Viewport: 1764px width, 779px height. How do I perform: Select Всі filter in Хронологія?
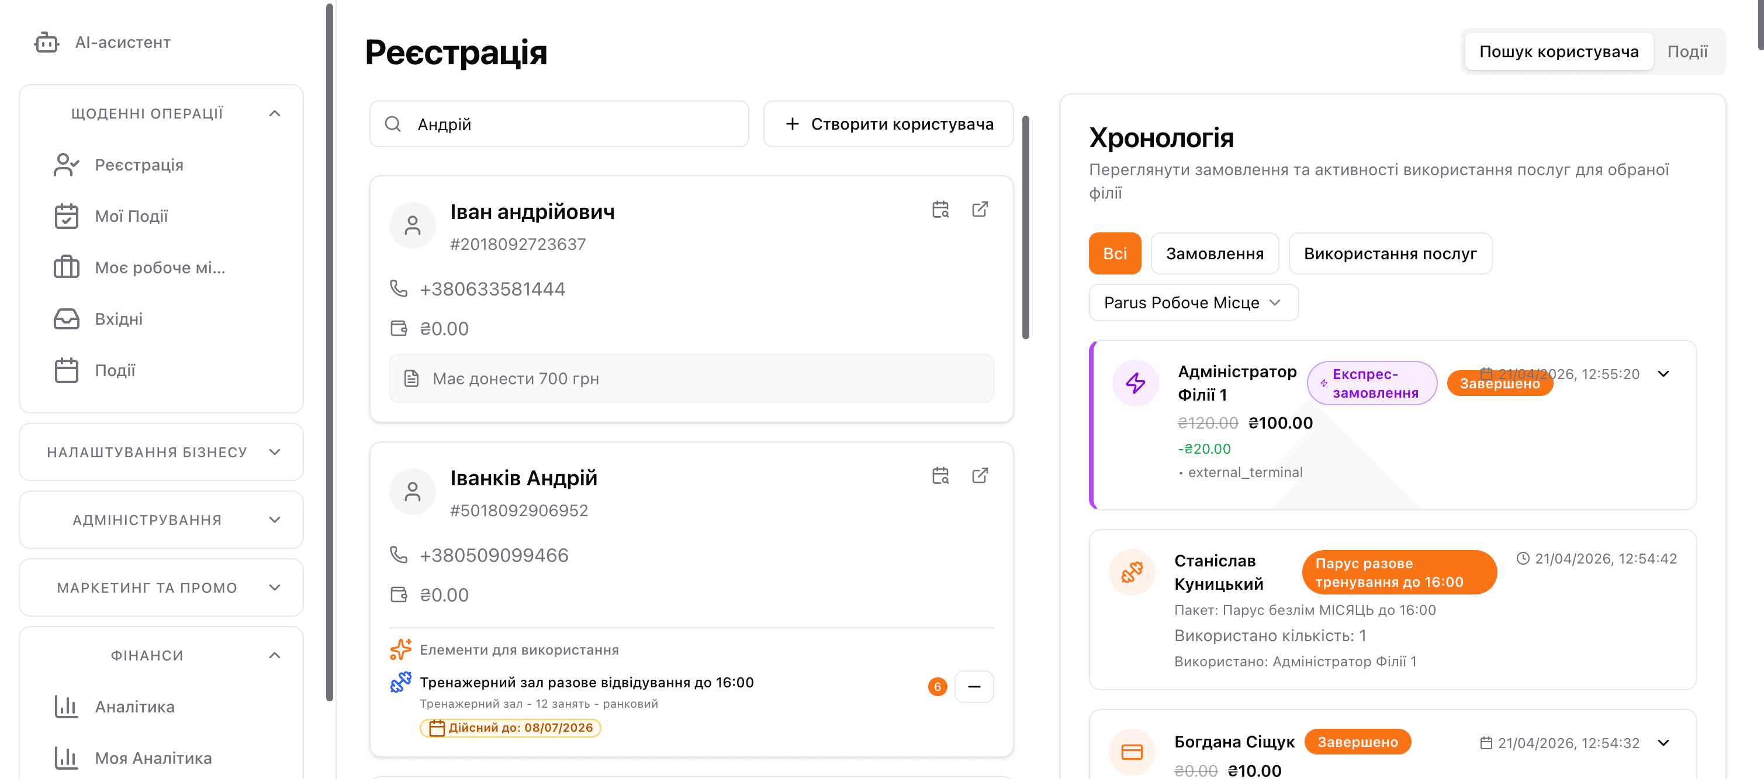pyautogui.click(x=1115, y=254)
